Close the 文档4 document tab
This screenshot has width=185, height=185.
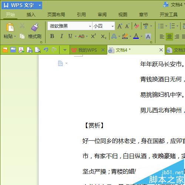click(x=161, y=50)
